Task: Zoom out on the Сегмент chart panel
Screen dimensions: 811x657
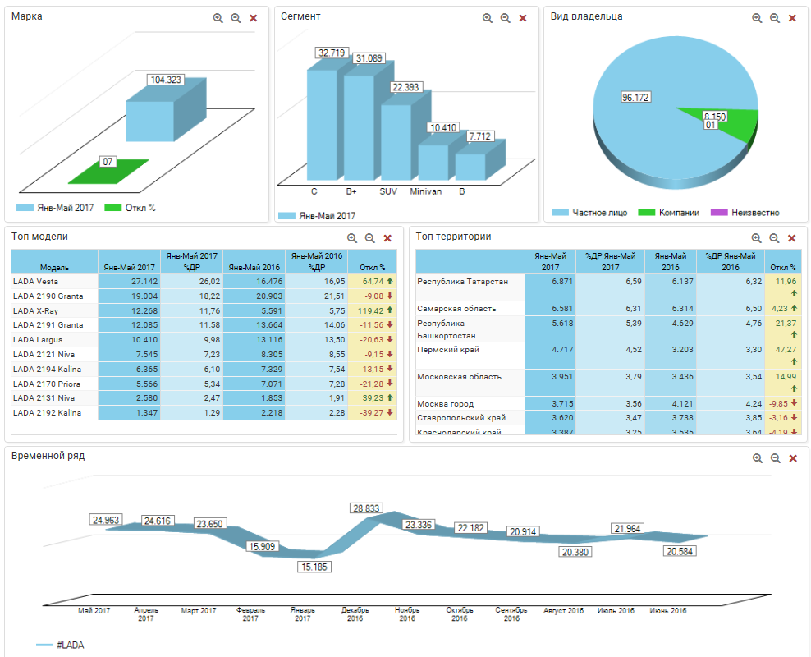Action: pos(505,18)
